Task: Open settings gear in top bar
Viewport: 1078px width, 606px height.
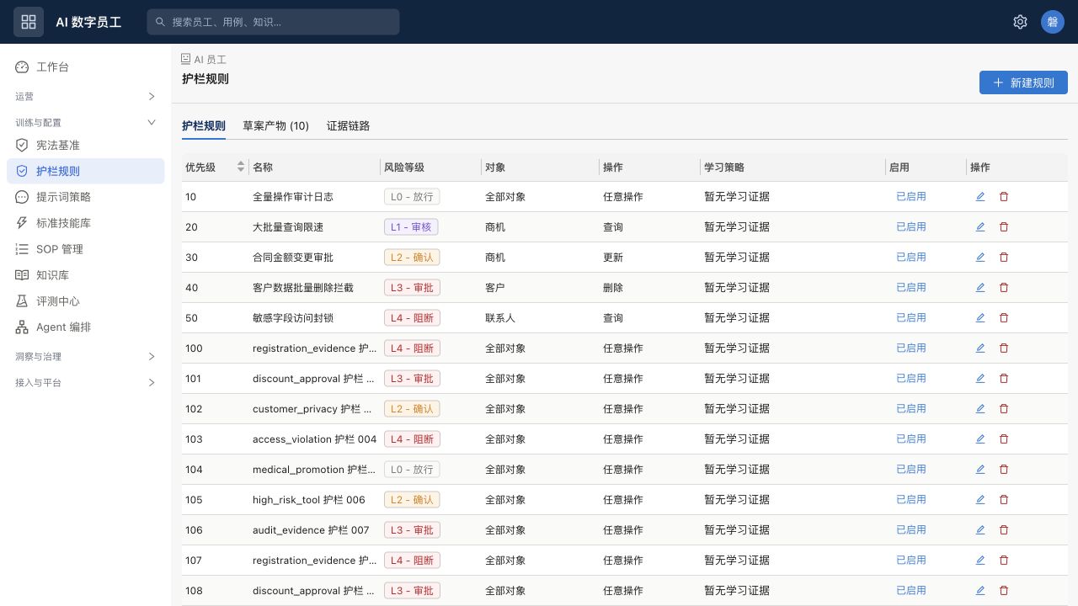Action: click(x=1020, y=22)
